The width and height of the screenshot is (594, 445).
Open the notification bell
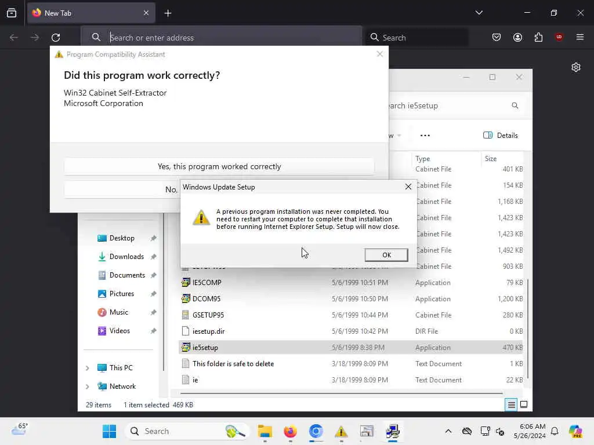click(555, 431)
